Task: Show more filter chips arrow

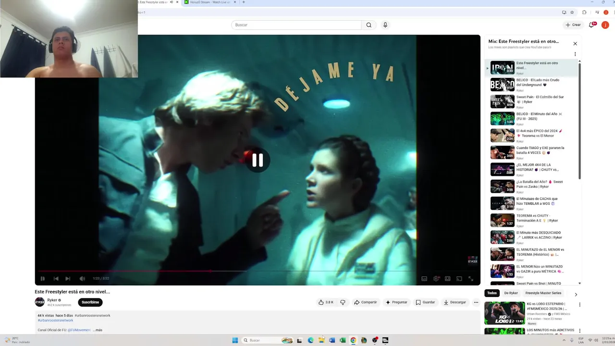Action: (576, 295)
